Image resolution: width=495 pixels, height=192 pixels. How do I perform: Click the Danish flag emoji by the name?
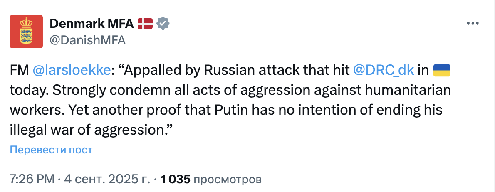(x=146, y=24)
